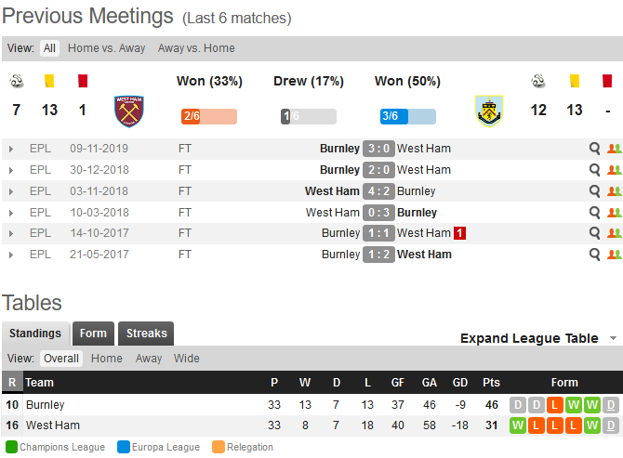The width and height of the screenshot is (623, 458).
Task: Open magnifier icon for West Ham 4:2 Burnley
Action: tap(594, 191)
